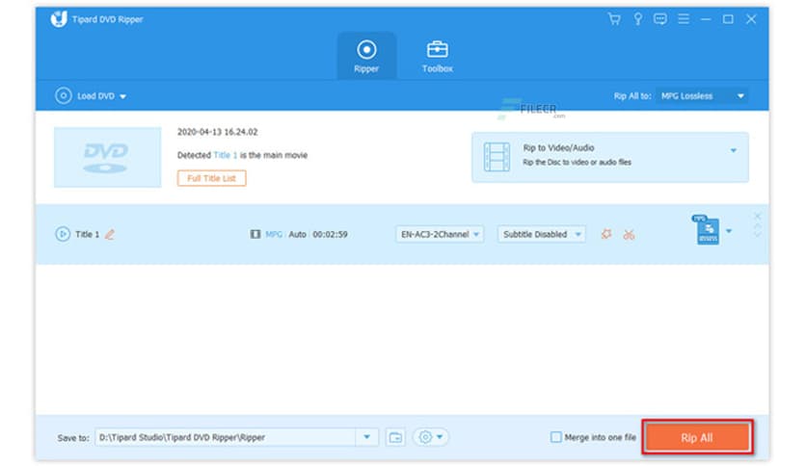806x466 pixels.
Task: Click the register key icon
Action: [x=637, y=19]
